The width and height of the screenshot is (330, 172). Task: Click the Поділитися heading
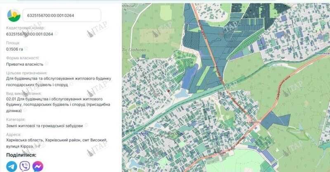(x=21, y=155)
